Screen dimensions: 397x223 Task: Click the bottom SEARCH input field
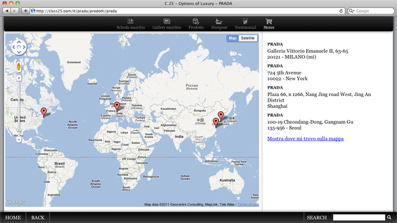(x=359, y=217)
